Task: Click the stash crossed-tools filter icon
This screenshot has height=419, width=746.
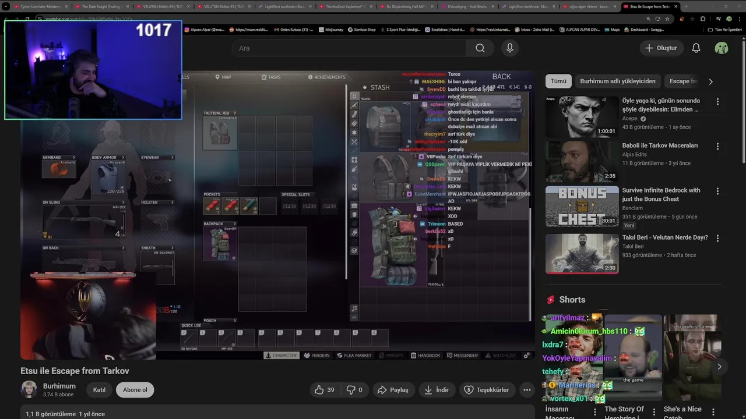Action: click(x=354, y=141)
